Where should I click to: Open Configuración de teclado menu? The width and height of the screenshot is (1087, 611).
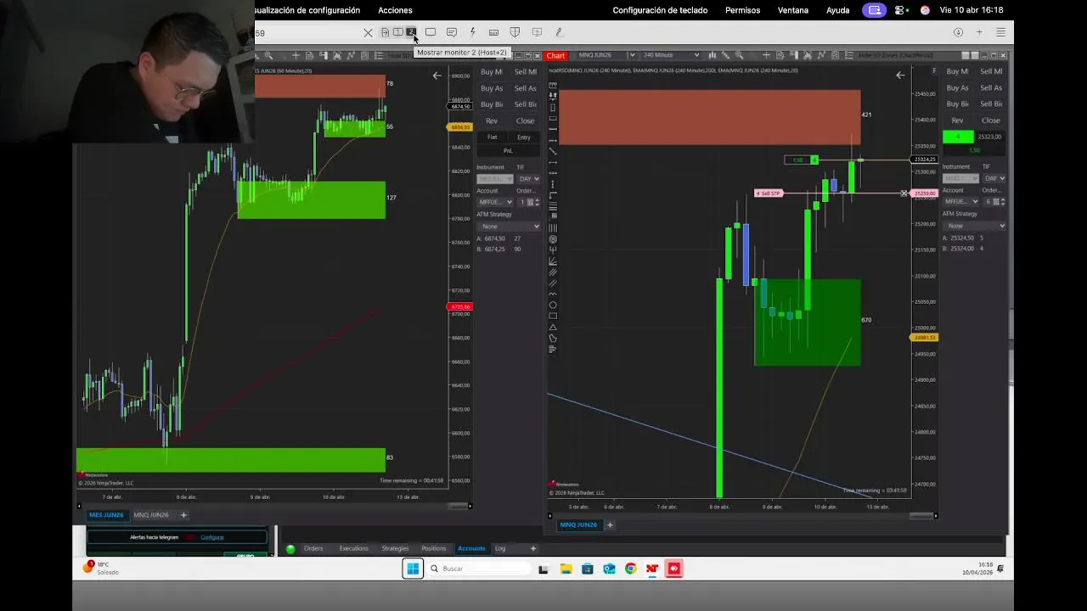tap(659, 10)
